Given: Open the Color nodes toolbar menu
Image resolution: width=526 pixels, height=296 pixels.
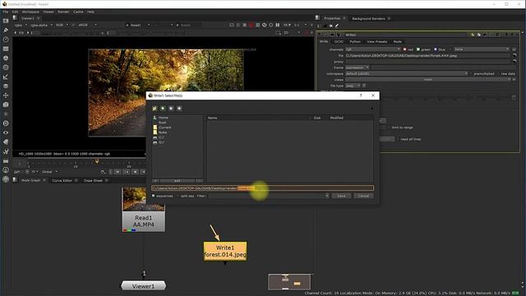Looking at the screenshot, I should (x=6, y=58).
